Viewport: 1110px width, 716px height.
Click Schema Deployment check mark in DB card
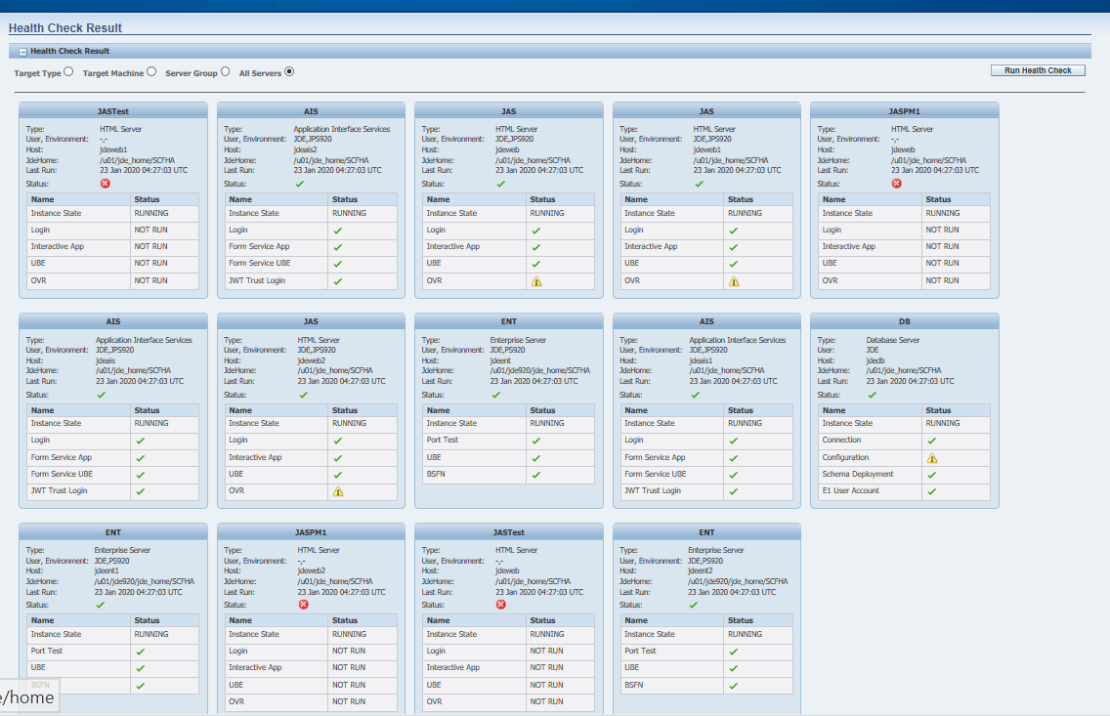coord(931,475)
